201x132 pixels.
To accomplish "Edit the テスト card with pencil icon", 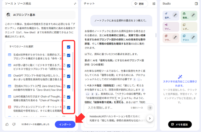I will [x=193, y=37].
